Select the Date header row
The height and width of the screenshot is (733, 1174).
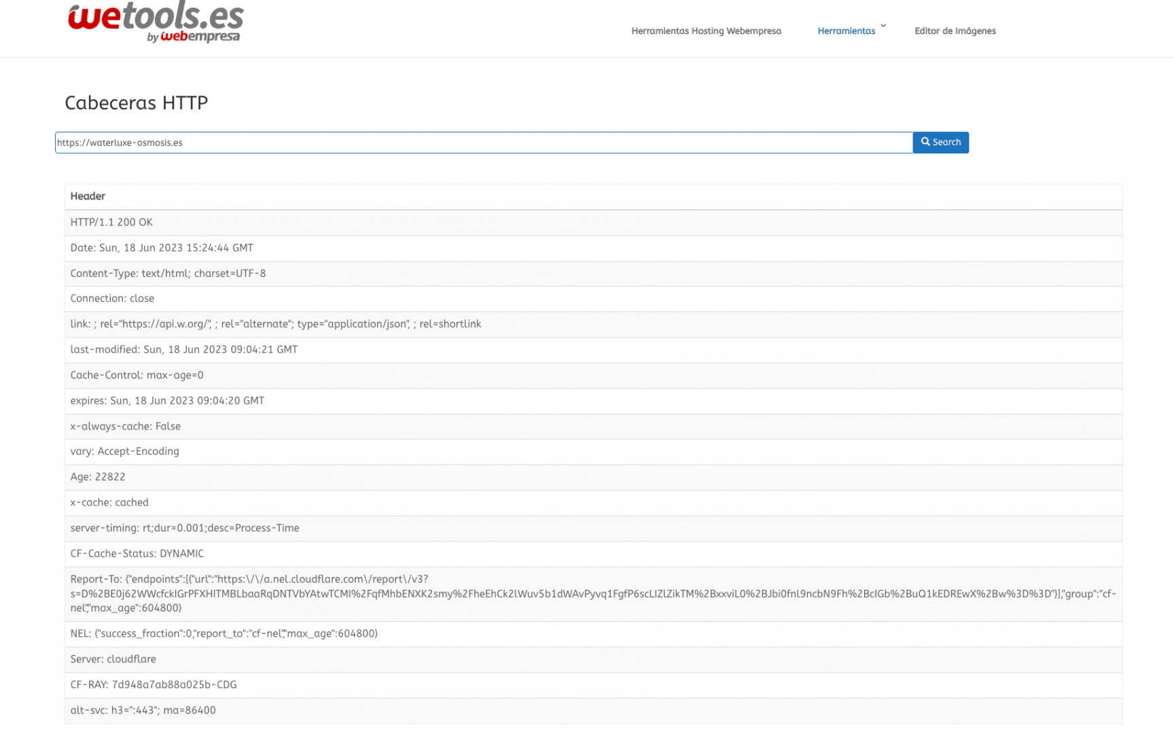point(593,248)
